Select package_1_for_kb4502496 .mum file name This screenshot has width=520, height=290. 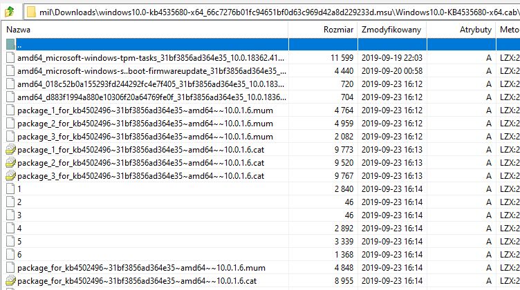coord(145,110)
